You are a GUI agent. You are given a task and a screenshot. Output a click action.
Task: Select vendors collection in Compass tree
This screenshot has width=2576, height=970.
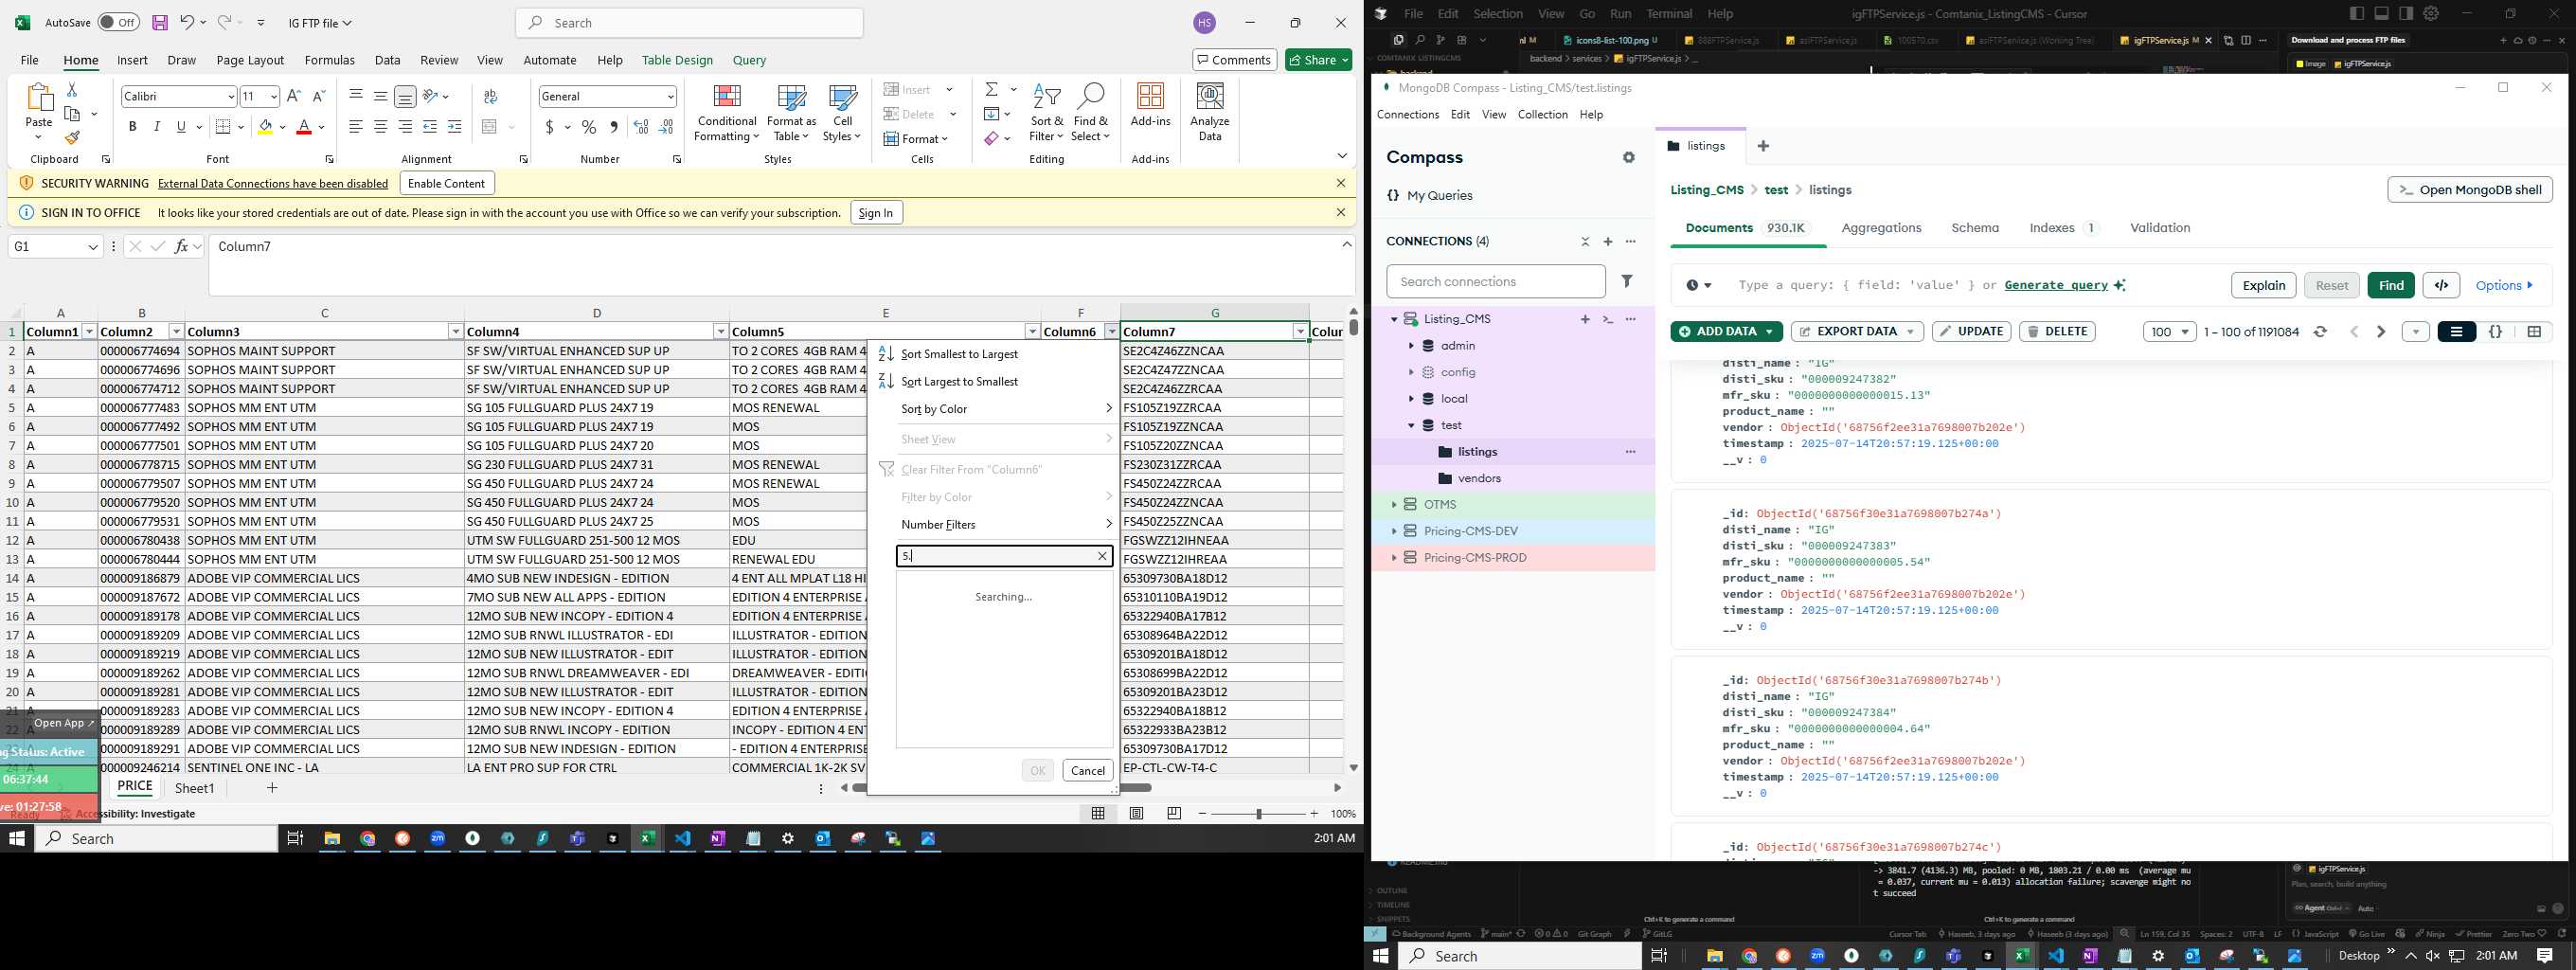1479,478
